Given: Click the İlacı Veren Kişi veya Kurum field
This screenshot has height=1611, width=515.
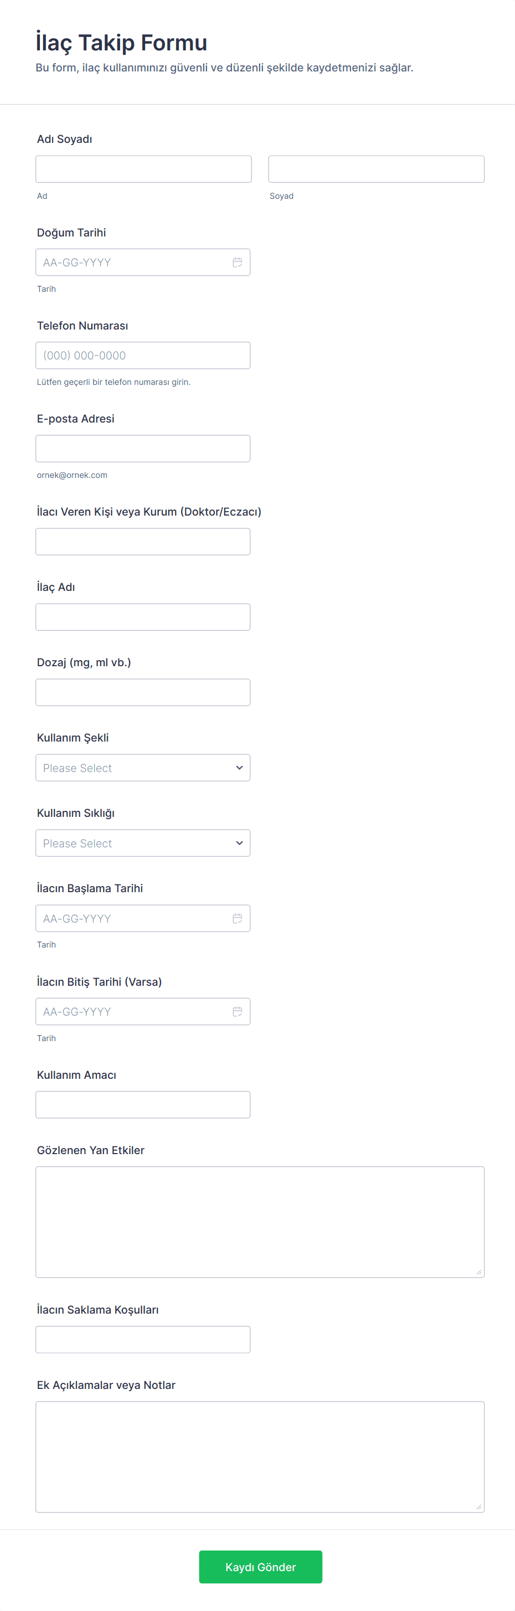Looking at the screenshot, I should click(x=142, y=542).
